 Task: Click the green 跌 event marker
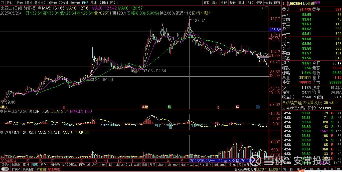click(x=169, y=107)
